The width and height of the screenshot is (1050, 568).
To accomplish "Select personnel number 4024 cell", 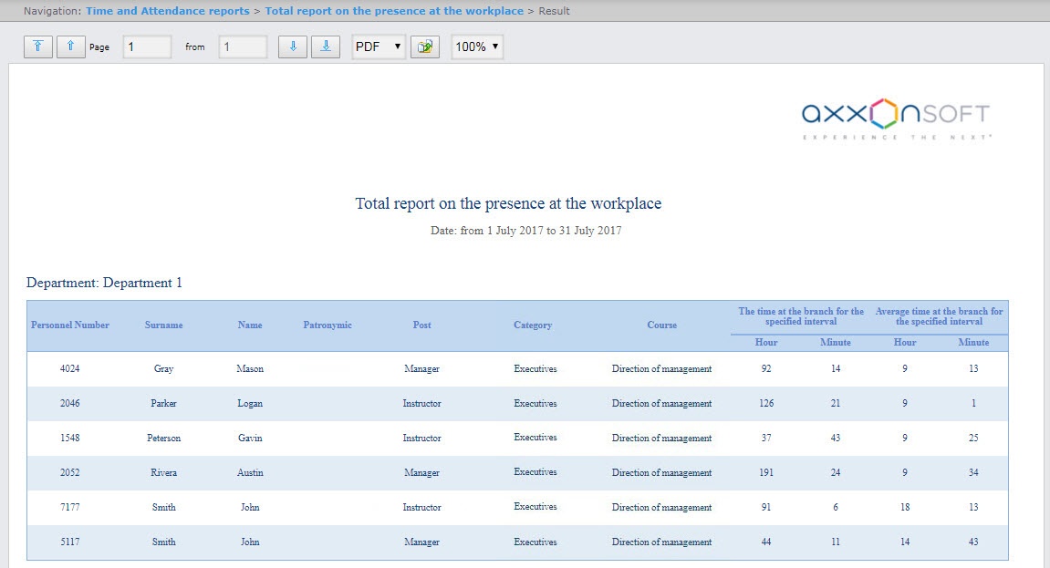I will click(70, 369).
